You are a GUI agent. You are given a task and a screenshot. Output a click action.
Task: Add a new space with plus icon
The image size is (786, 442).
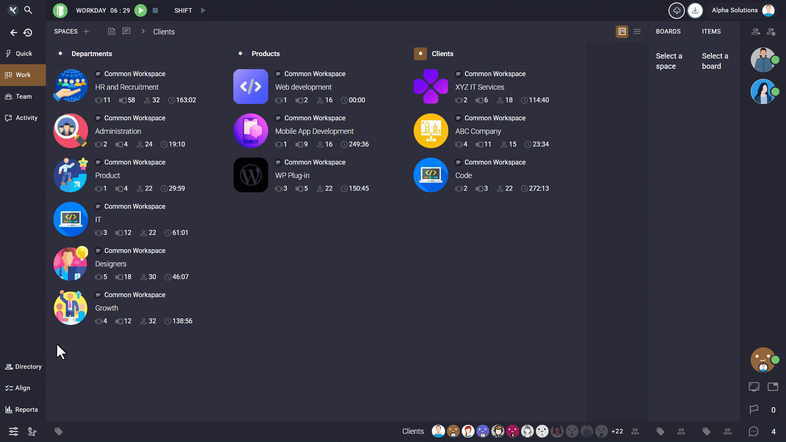coord(86,32)
